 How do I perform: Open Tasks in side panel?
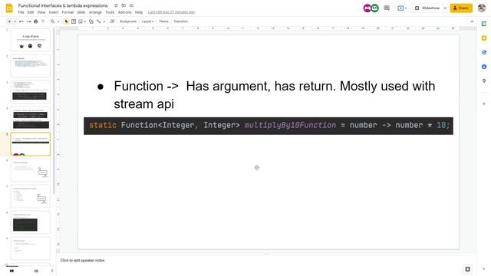click(484, 52)
